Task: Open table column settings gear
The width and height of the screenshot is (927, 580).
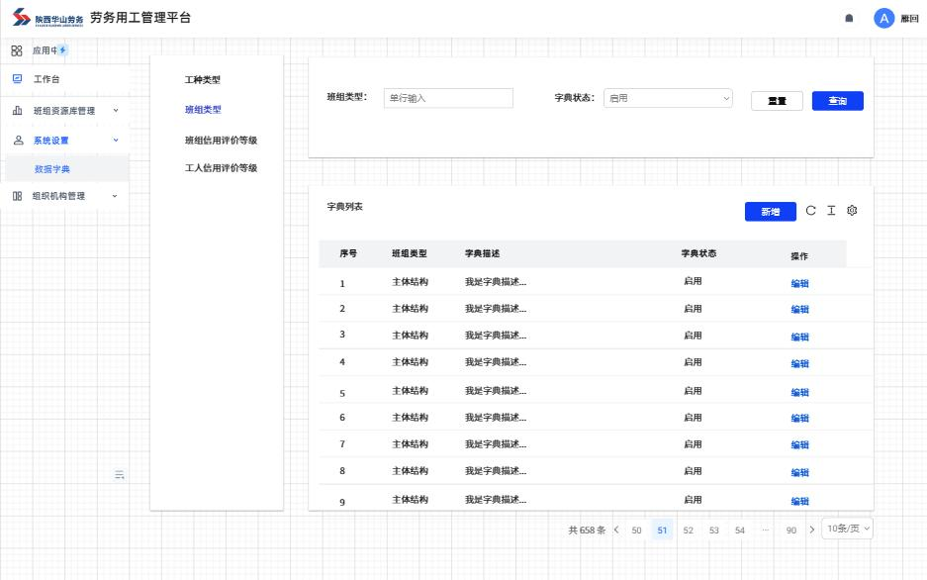Action: click(852, 211)
